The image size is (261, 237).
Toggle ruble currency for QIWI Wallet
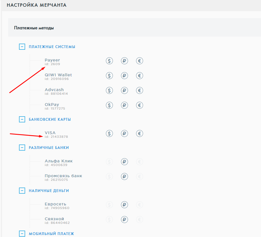coord(124,75)
